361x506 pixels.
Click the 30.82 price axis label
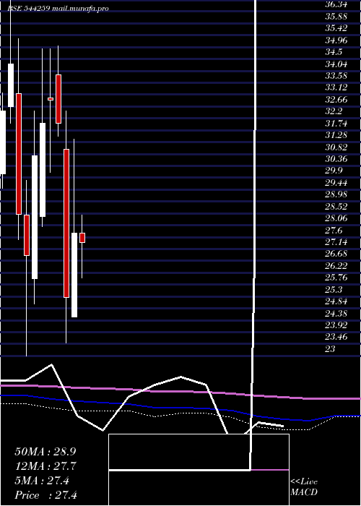pyautogui.click(x=336, y=147)
